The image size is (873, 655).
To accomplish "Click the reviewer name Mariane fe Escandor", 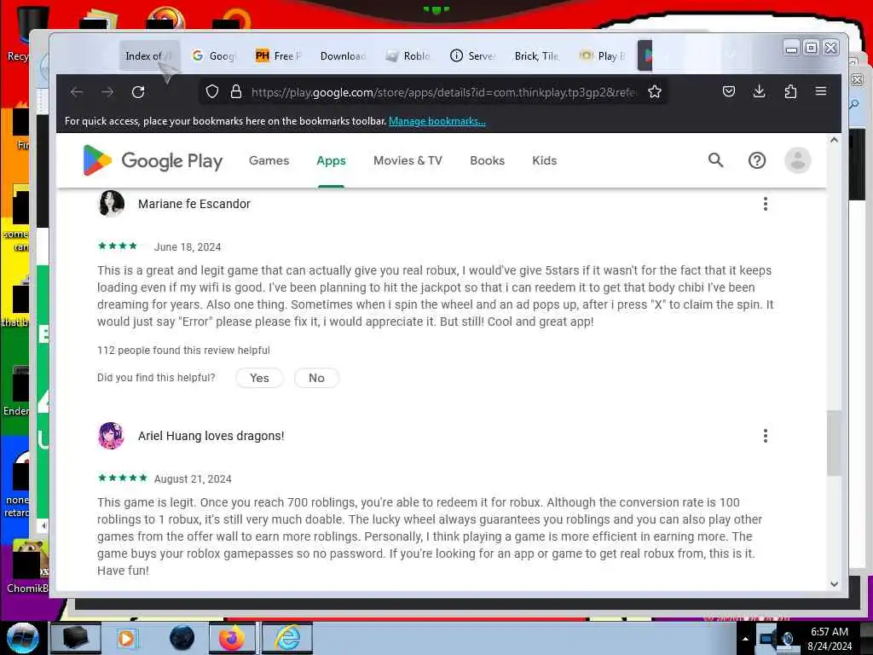I will point(194,204).
